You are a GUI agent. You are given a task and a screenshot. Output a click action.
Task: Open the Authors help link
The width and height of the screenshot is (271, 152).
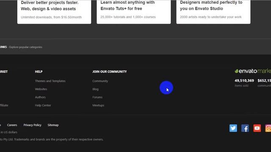(x=40, y=97)
